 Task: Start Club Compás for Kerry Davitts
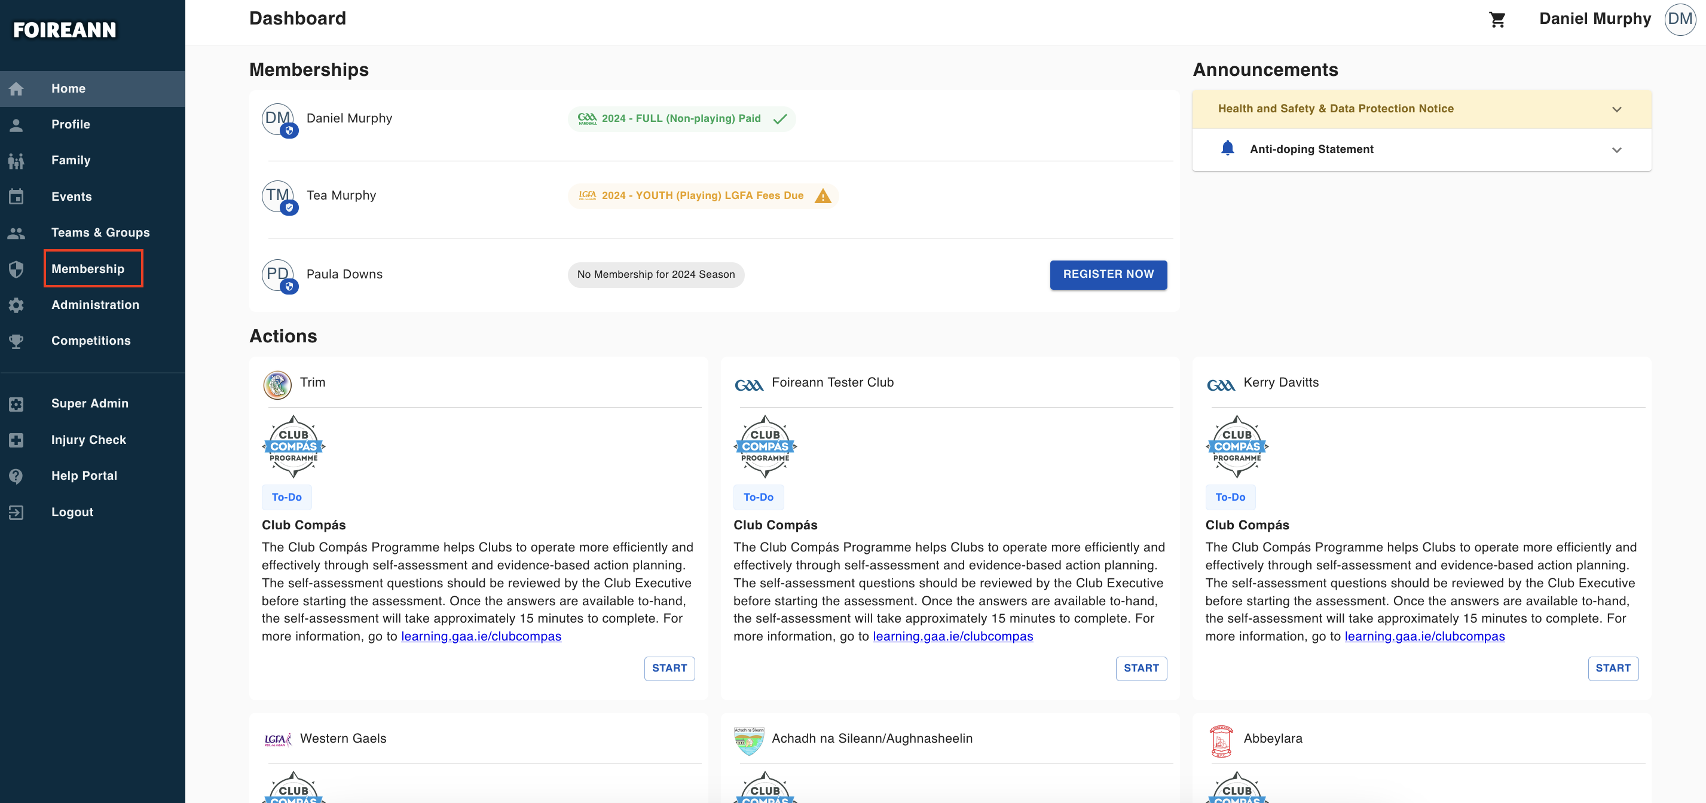point(1613,669)
